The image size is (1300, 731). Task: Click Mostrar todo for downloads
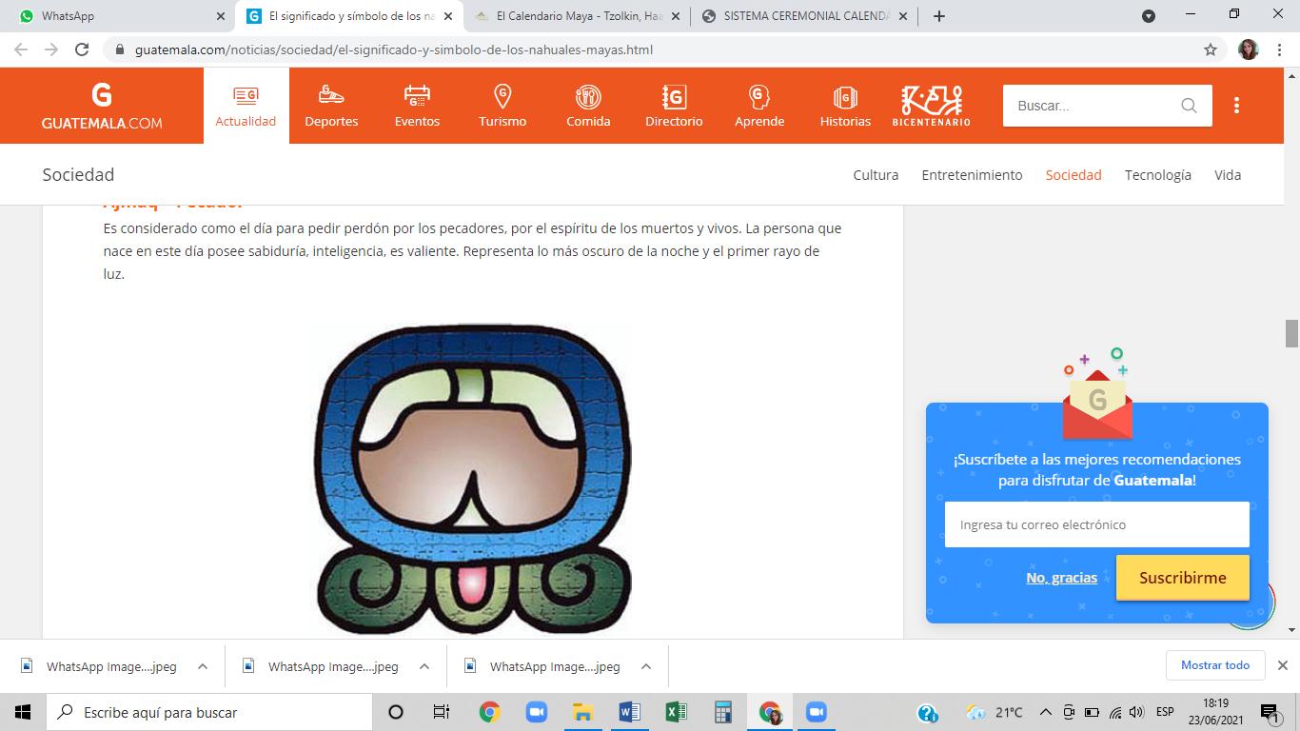pyautogui.click(x=1215, y=665)
